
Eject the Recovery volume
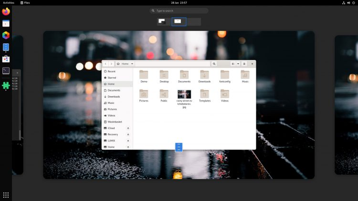128,134
